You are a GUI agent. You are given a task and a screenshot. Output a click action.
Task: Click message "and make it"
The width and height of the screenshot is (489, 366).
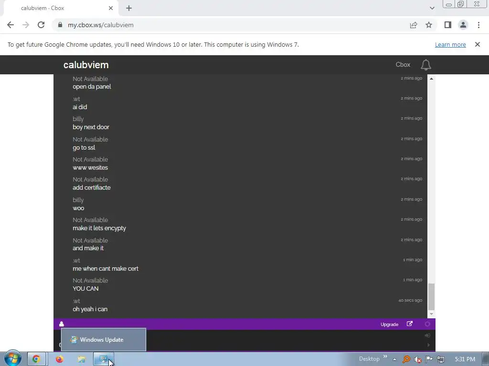(88, 248)
